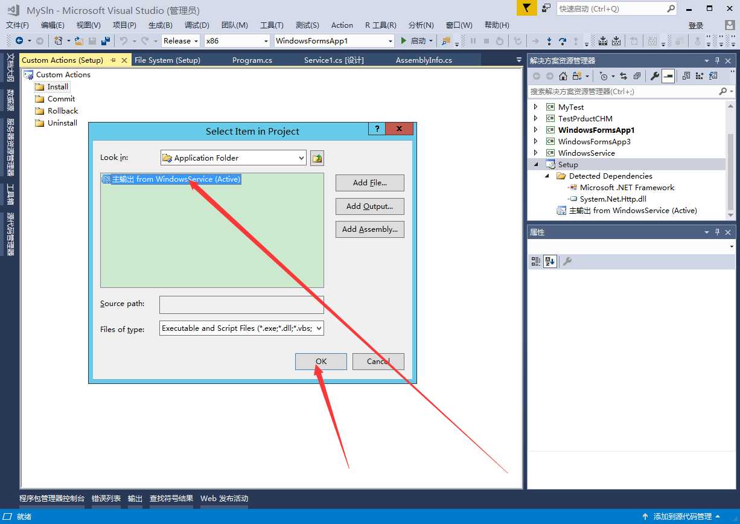Click the search magnifier in Solution Explorer search box

coord(722,92)
